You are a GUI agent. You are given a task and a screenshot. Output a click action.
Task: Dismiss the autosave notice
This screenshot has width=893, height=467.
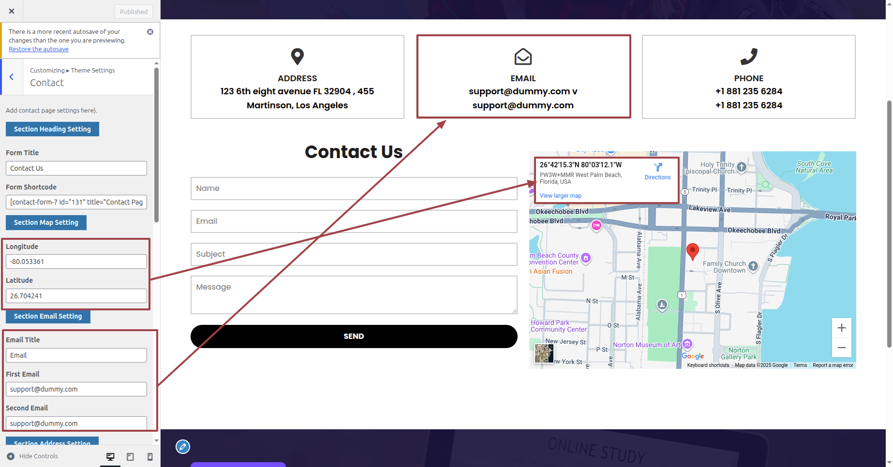click(x=150, y=32)
